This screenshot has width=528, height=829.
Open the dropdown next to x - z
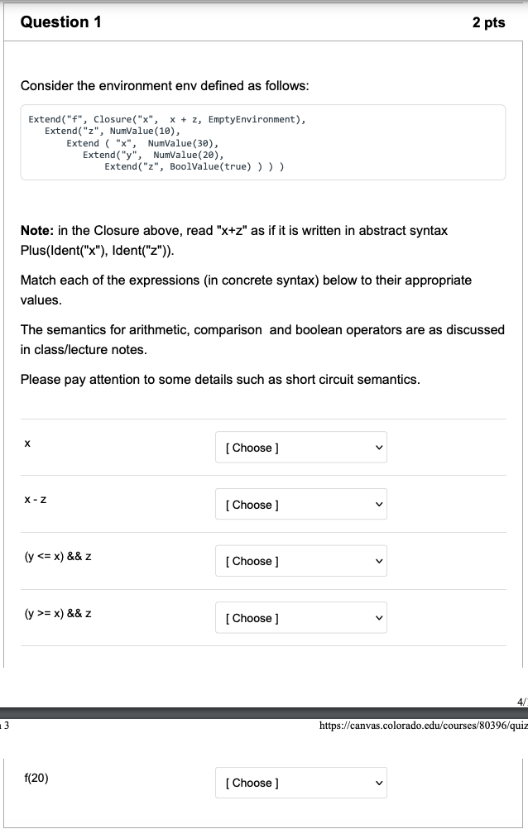[x=300, y=504]
